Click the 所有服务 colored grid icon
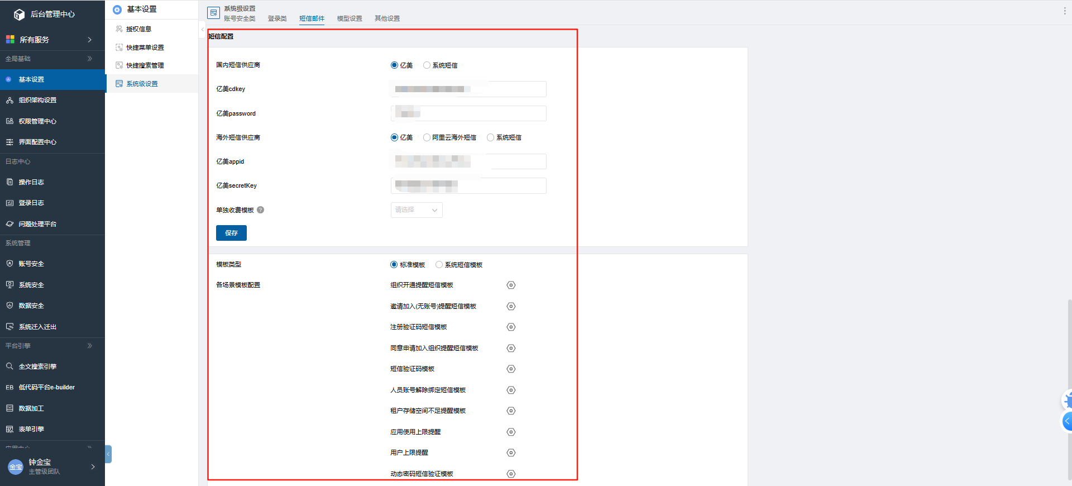The width and height of the screenshot is (1072, 486). (10, 39)
